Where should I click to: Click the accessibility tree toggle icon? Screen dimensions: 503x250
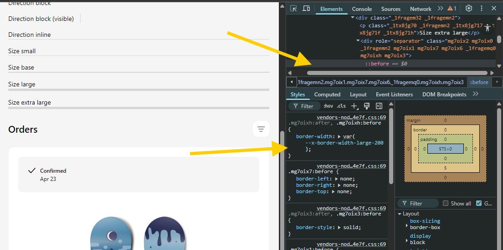(488, 28)
